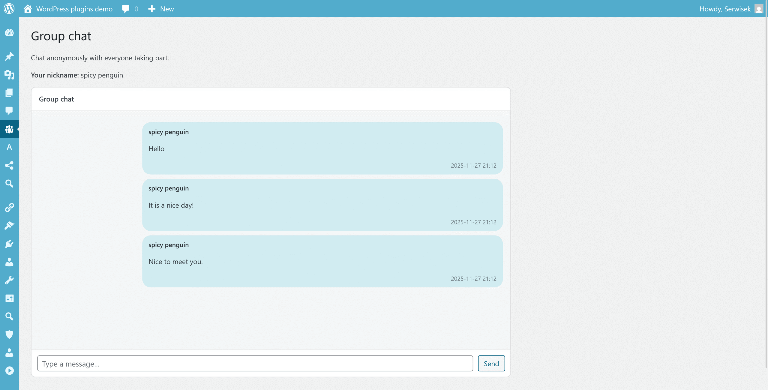768x390 pixels.
Task: Open Comments speech bubble in sidebar
Action: click(9, 111)
